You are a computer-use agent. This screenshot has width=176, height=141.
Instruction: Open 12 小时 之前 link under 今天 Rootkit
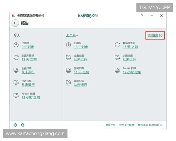(x=31, y=98)
